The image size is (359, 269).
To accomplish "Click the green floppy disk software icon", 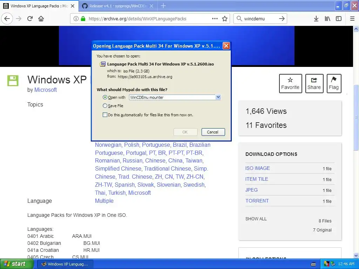I will [x=13, y=81].
